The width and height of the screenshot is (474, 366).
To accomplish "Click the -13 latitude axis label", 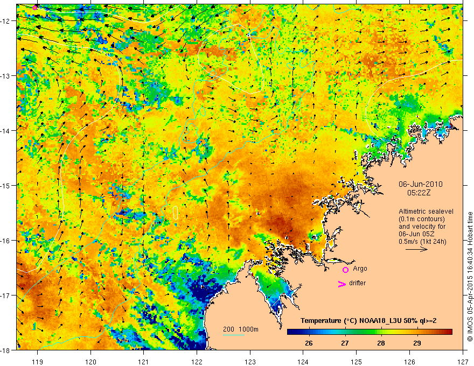I will click(6, 76).
